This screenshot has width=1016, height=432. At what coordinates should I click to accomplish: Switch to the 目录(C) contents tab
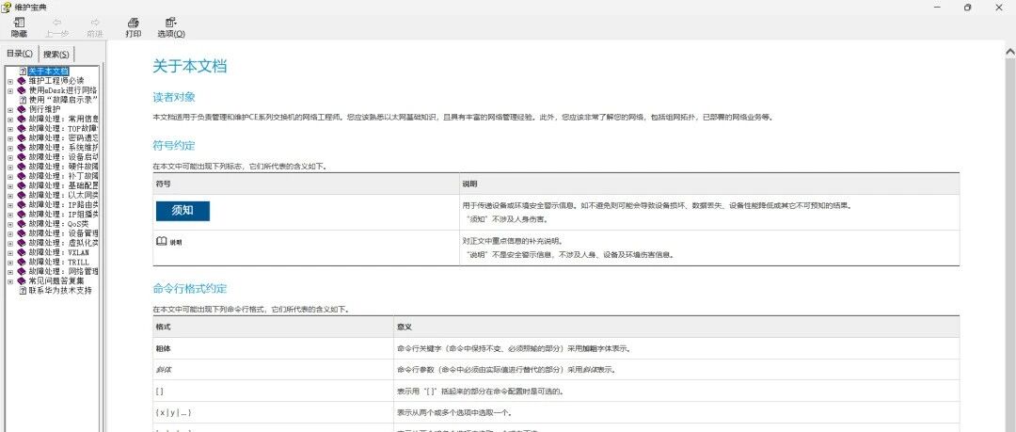tap(20, 54)
